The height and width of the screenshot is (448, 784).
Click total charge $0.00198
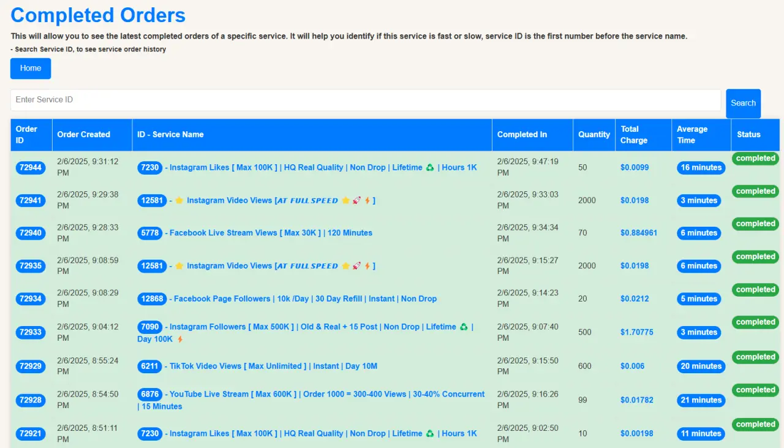[x=637, y=433]
